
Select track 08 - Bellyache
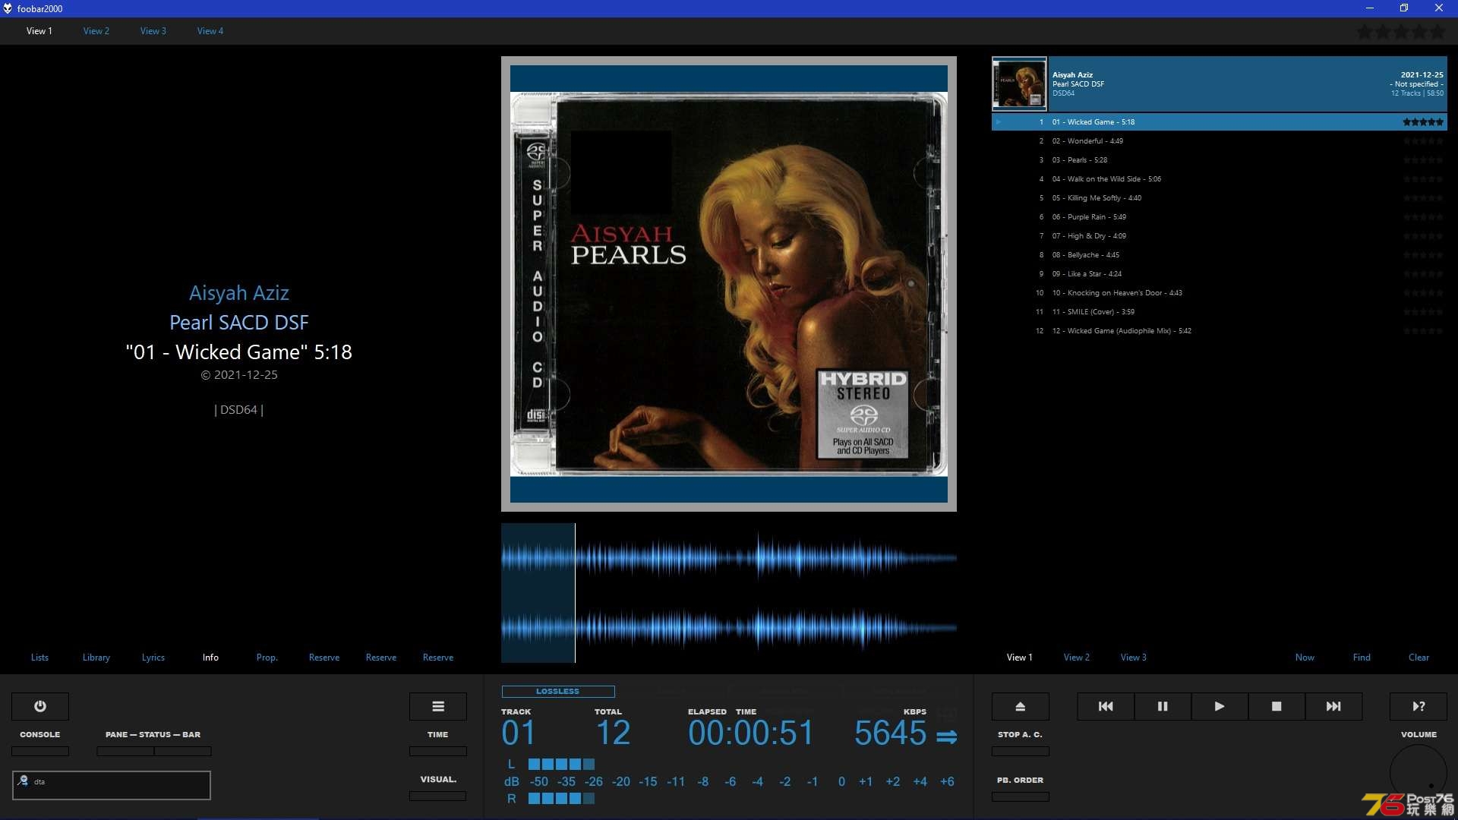tap(1220, 255)
